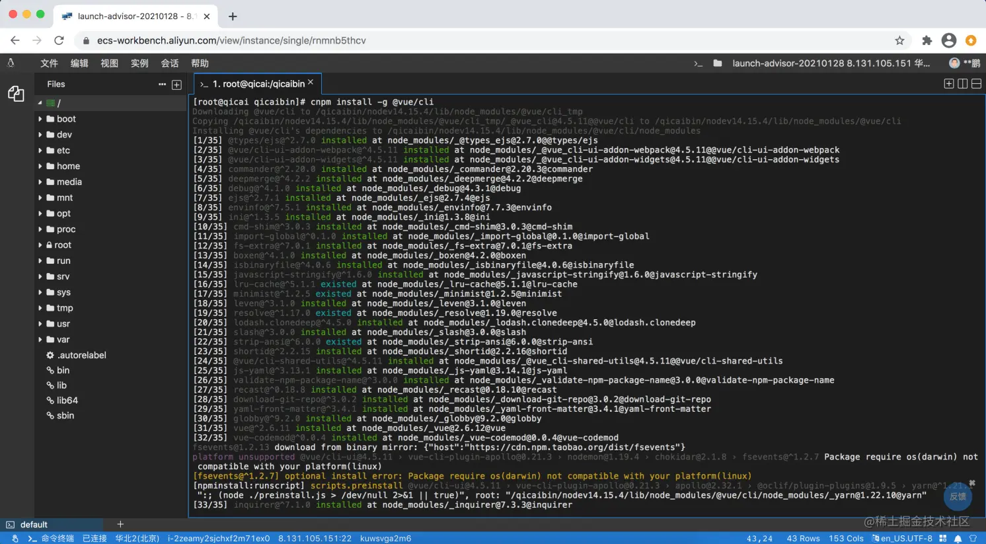Click the default session terminal icon

pyautogui.click(x=10, y=525)
